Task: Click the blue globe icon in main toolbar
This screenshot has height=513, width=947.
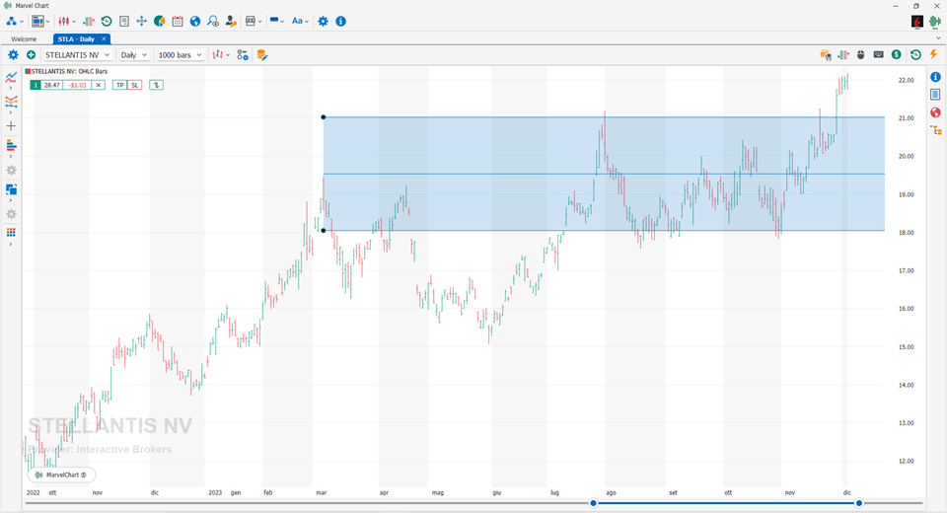Action: 195,21
